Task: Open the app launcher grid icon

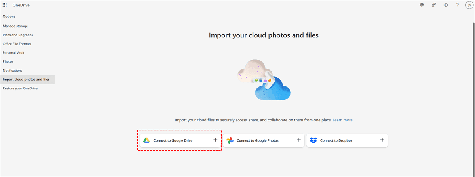Action: [x=5, y=5]
